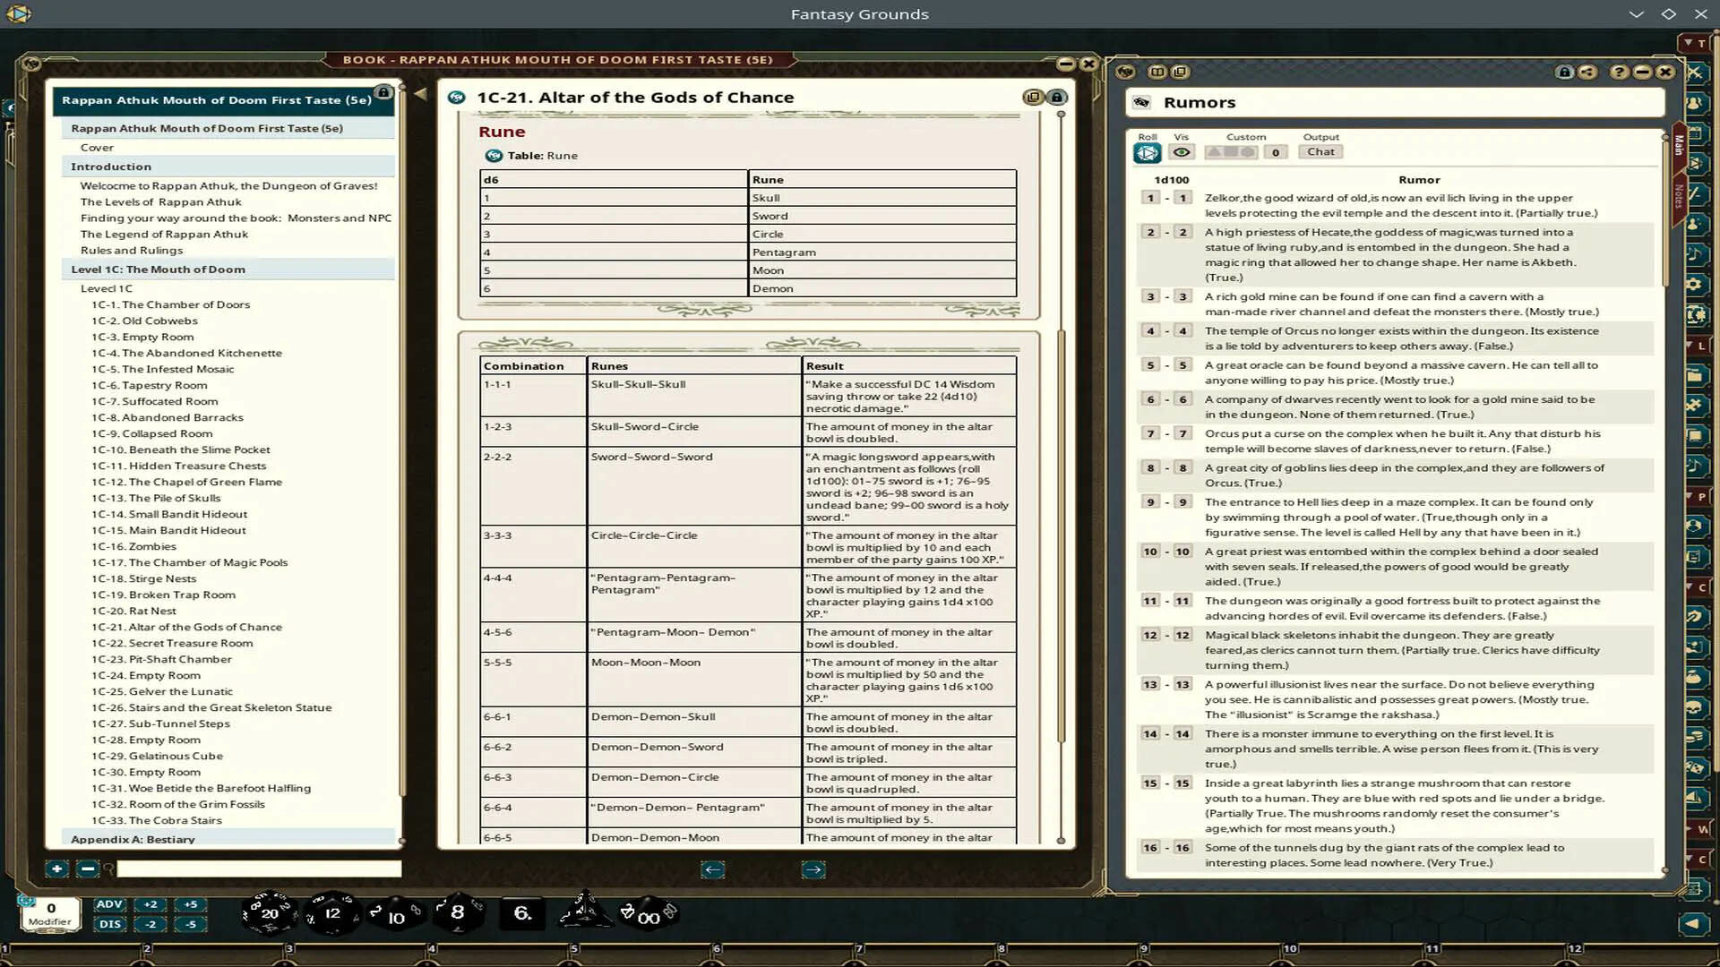Viewport: 1720px width, 967px height.
Task: Open the Options gear icon in the sidebar
Action: pyautogui.click(x=1696, y=284)
